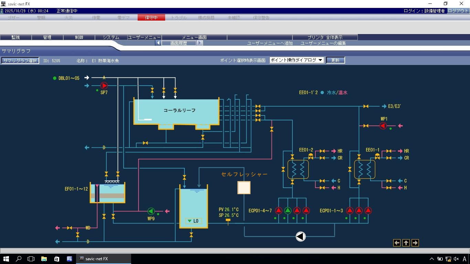The height and width of the screenshot is (264, 470).
Task: Click the white circulation pump icon
Action: point(300,236)
